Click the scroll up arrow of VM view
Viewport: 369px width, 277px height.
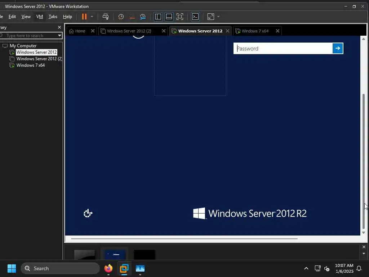pyautogui.click(x=364, y=39)
